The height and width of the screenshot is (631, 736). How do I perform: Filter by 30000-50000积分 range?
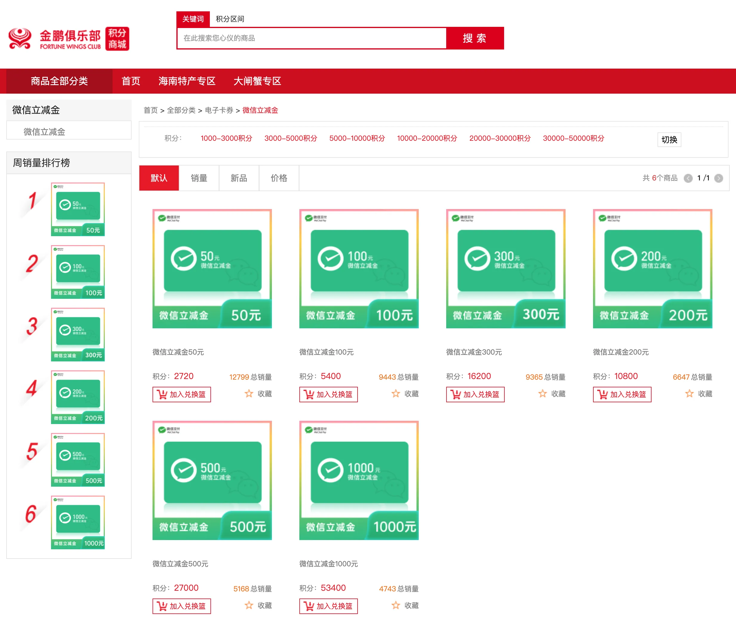pos(573,138)
